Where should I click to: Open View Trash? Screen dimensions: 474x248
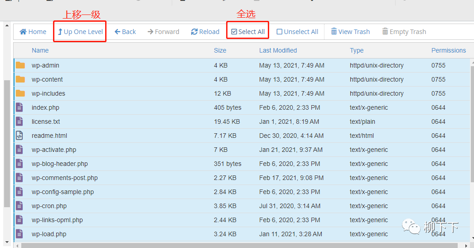tap(350, 32)
